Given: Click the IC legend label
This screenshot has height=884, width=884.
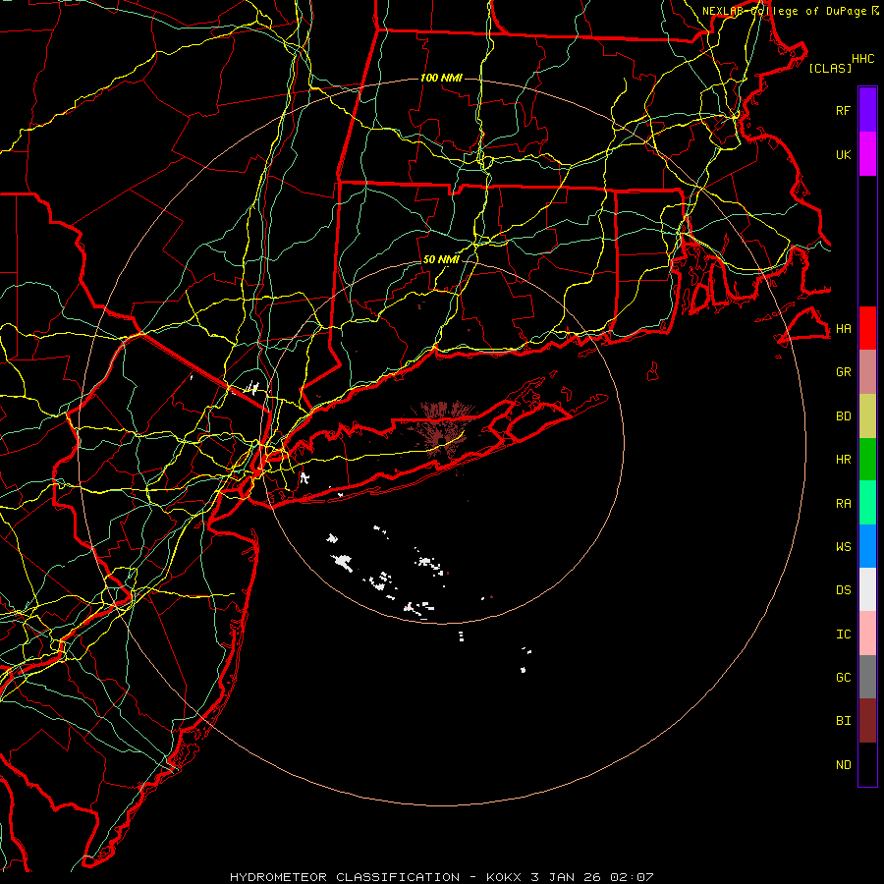Looking at the screenshot, I should [843, 634].
